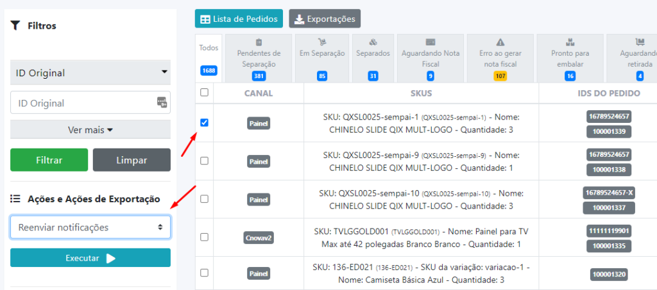Click order ID badge 100001337
This screenshot has height=290, width=657.
pyautogui.click(x=609, y=208)
